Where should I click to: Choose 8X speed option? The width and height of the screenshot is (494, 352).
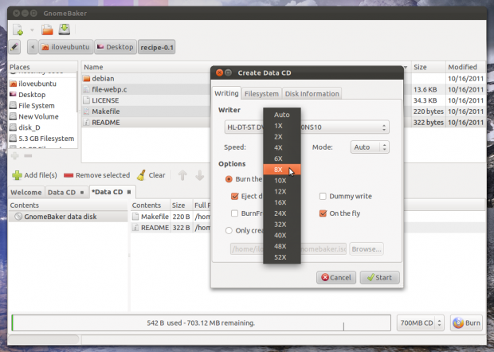pyautogui.click(x=281, y=170)
